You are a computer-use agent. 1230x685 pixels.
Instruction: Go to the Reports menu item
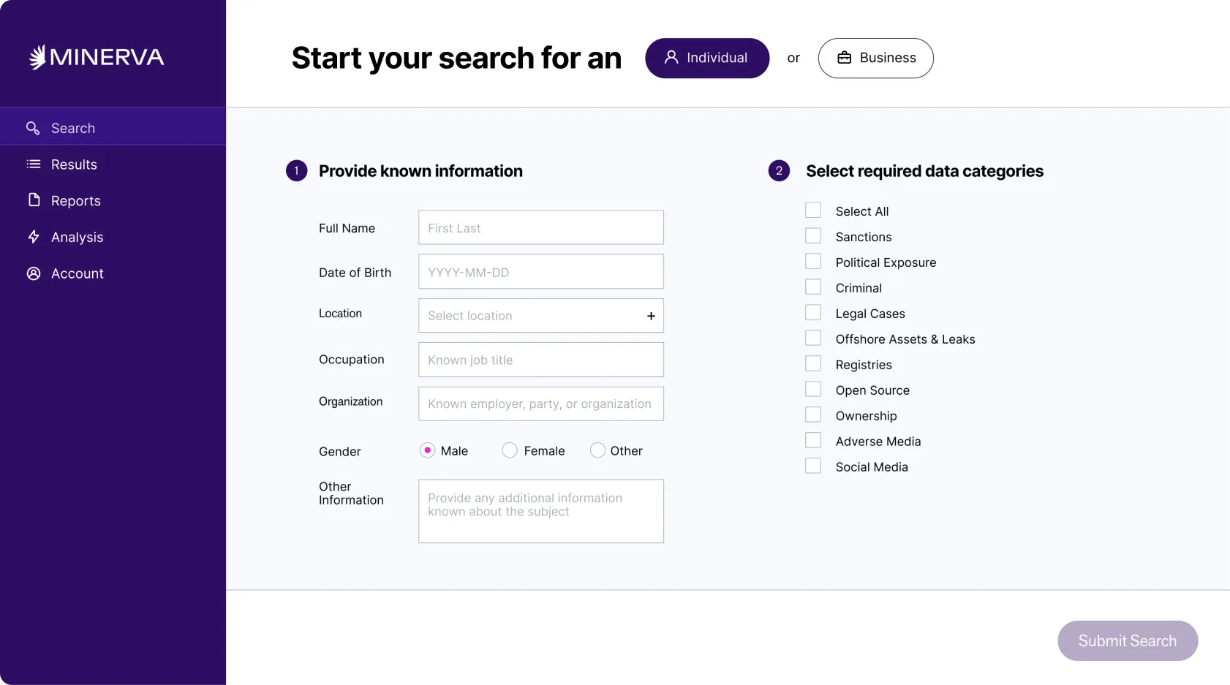[x=76, y=201]
